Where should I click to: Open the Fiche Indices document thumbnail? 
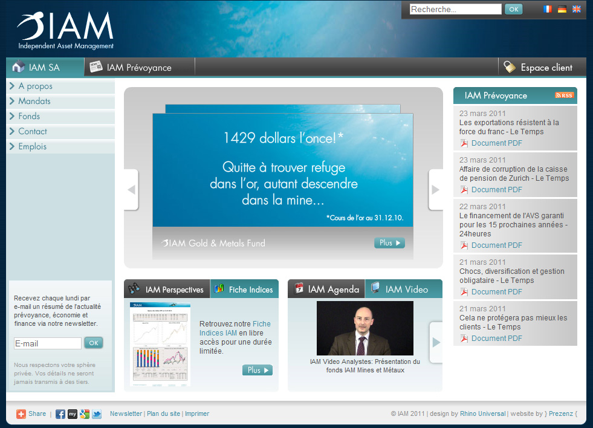[x=160, y=345]
